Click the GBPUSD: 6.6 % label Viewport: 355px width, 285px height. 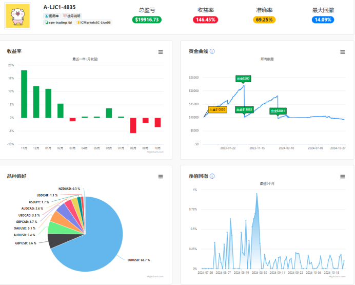coord(26,243)
